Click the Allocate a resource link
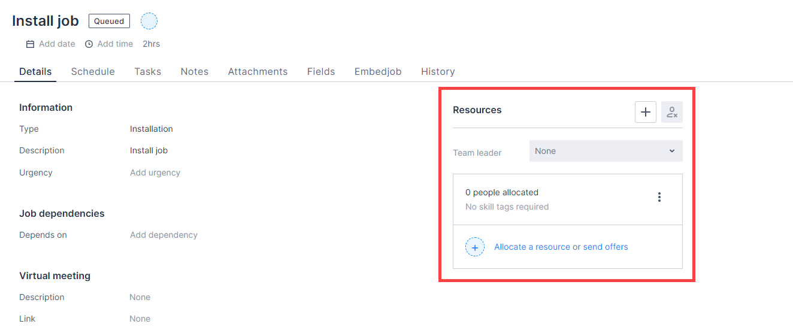The height and width of the screenshot is (336, 793). point(532,247)
